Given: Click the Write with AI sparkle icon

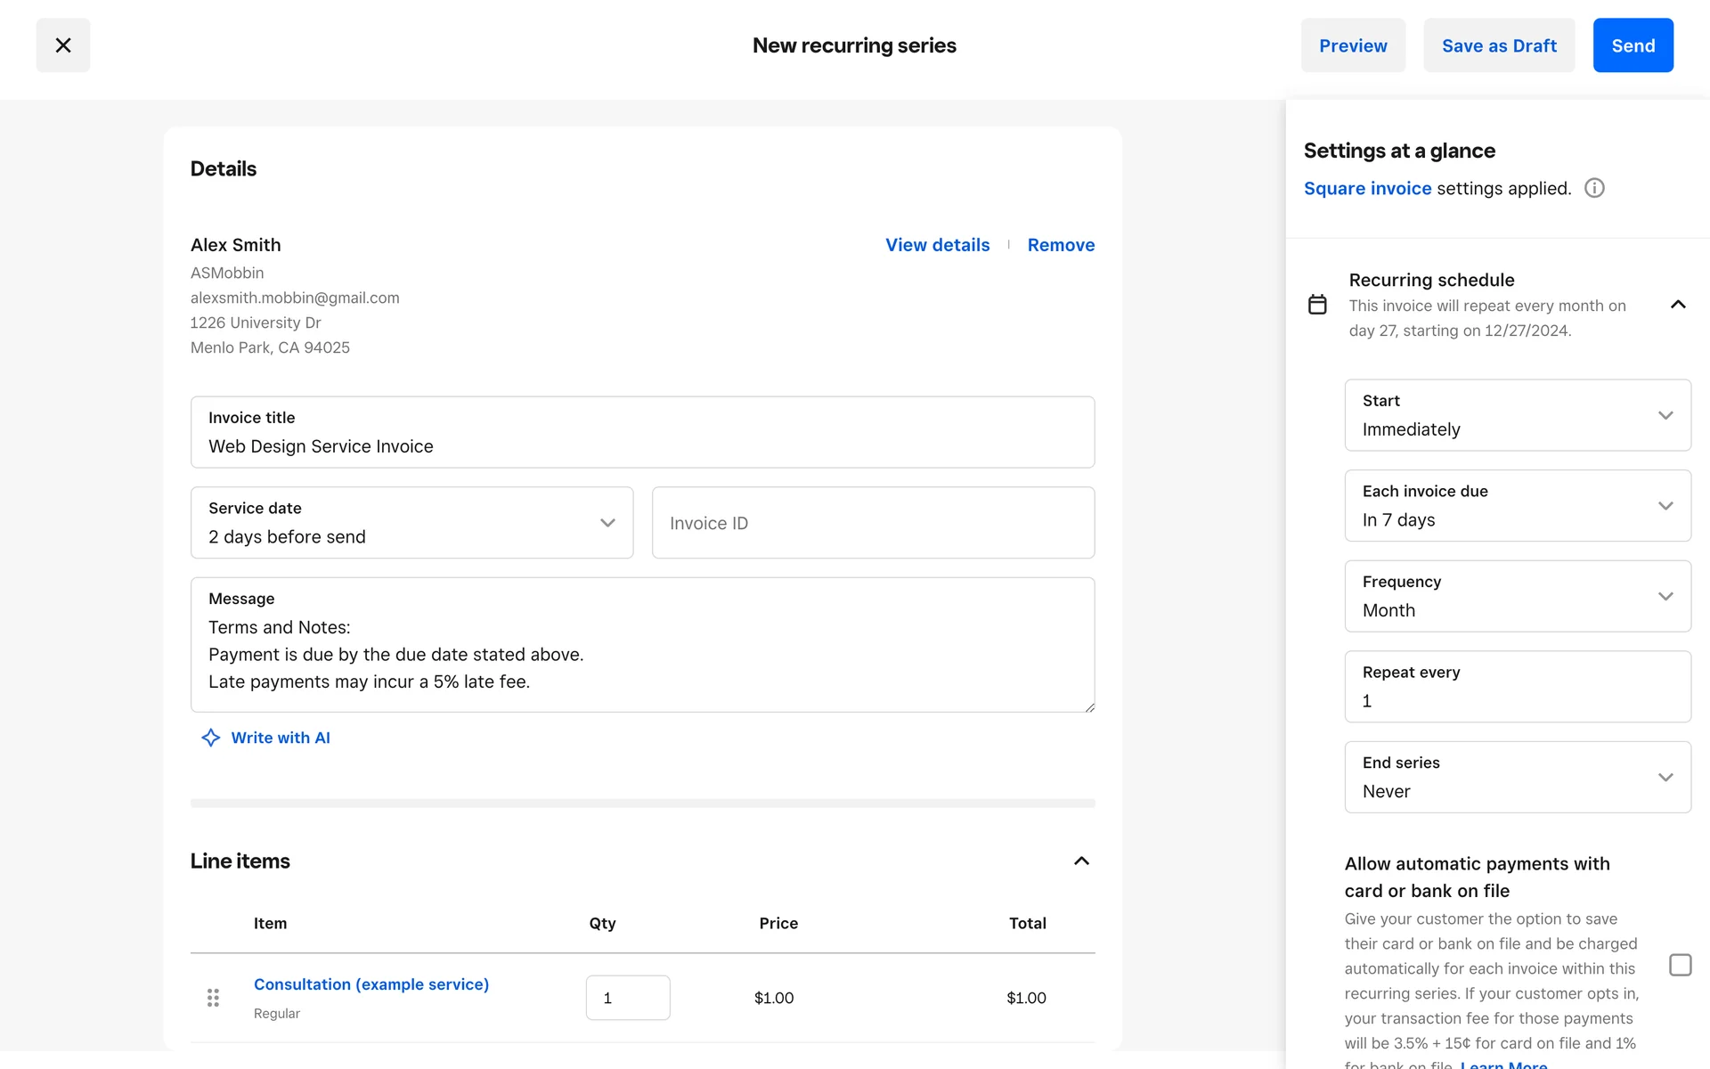Looking at the screenshot, I should [210, 738].
